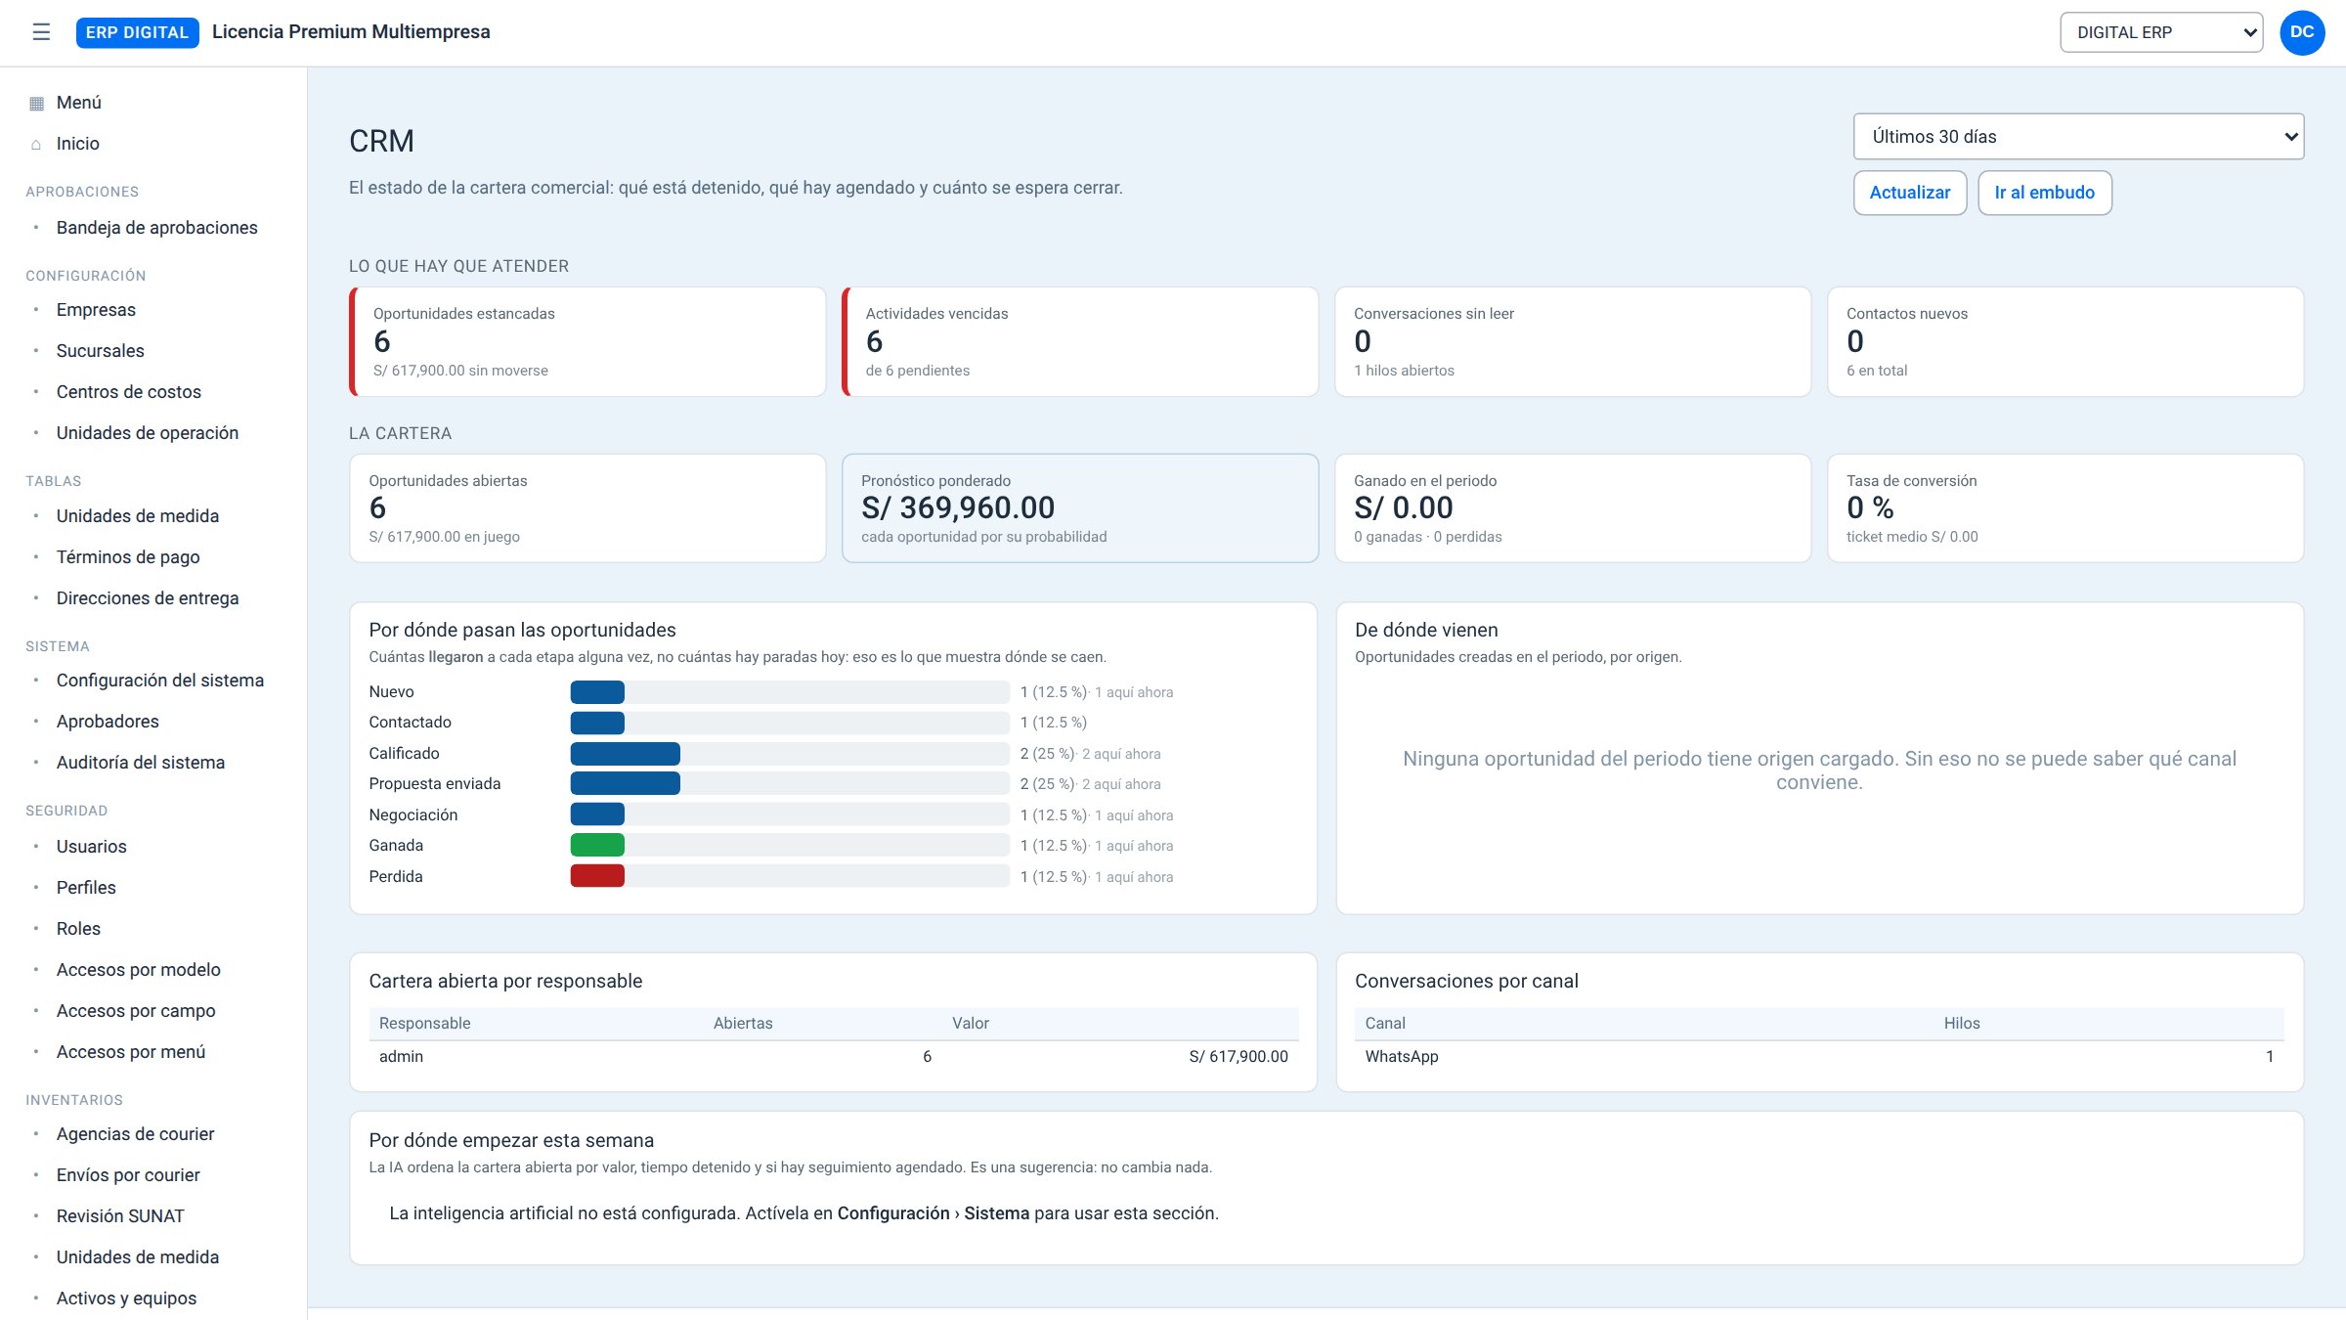This screenshot has height=1320, width=2346.
Task: Open the Últimos 30 días period dropdown
Action: click(x=2078, y=137)
